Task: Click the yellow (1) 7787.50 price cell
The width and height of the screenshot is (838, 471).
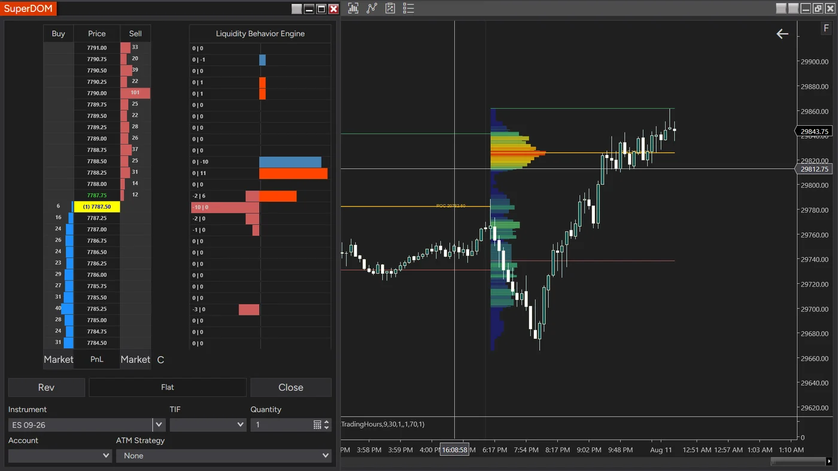Action: click(x=97, y=206)
